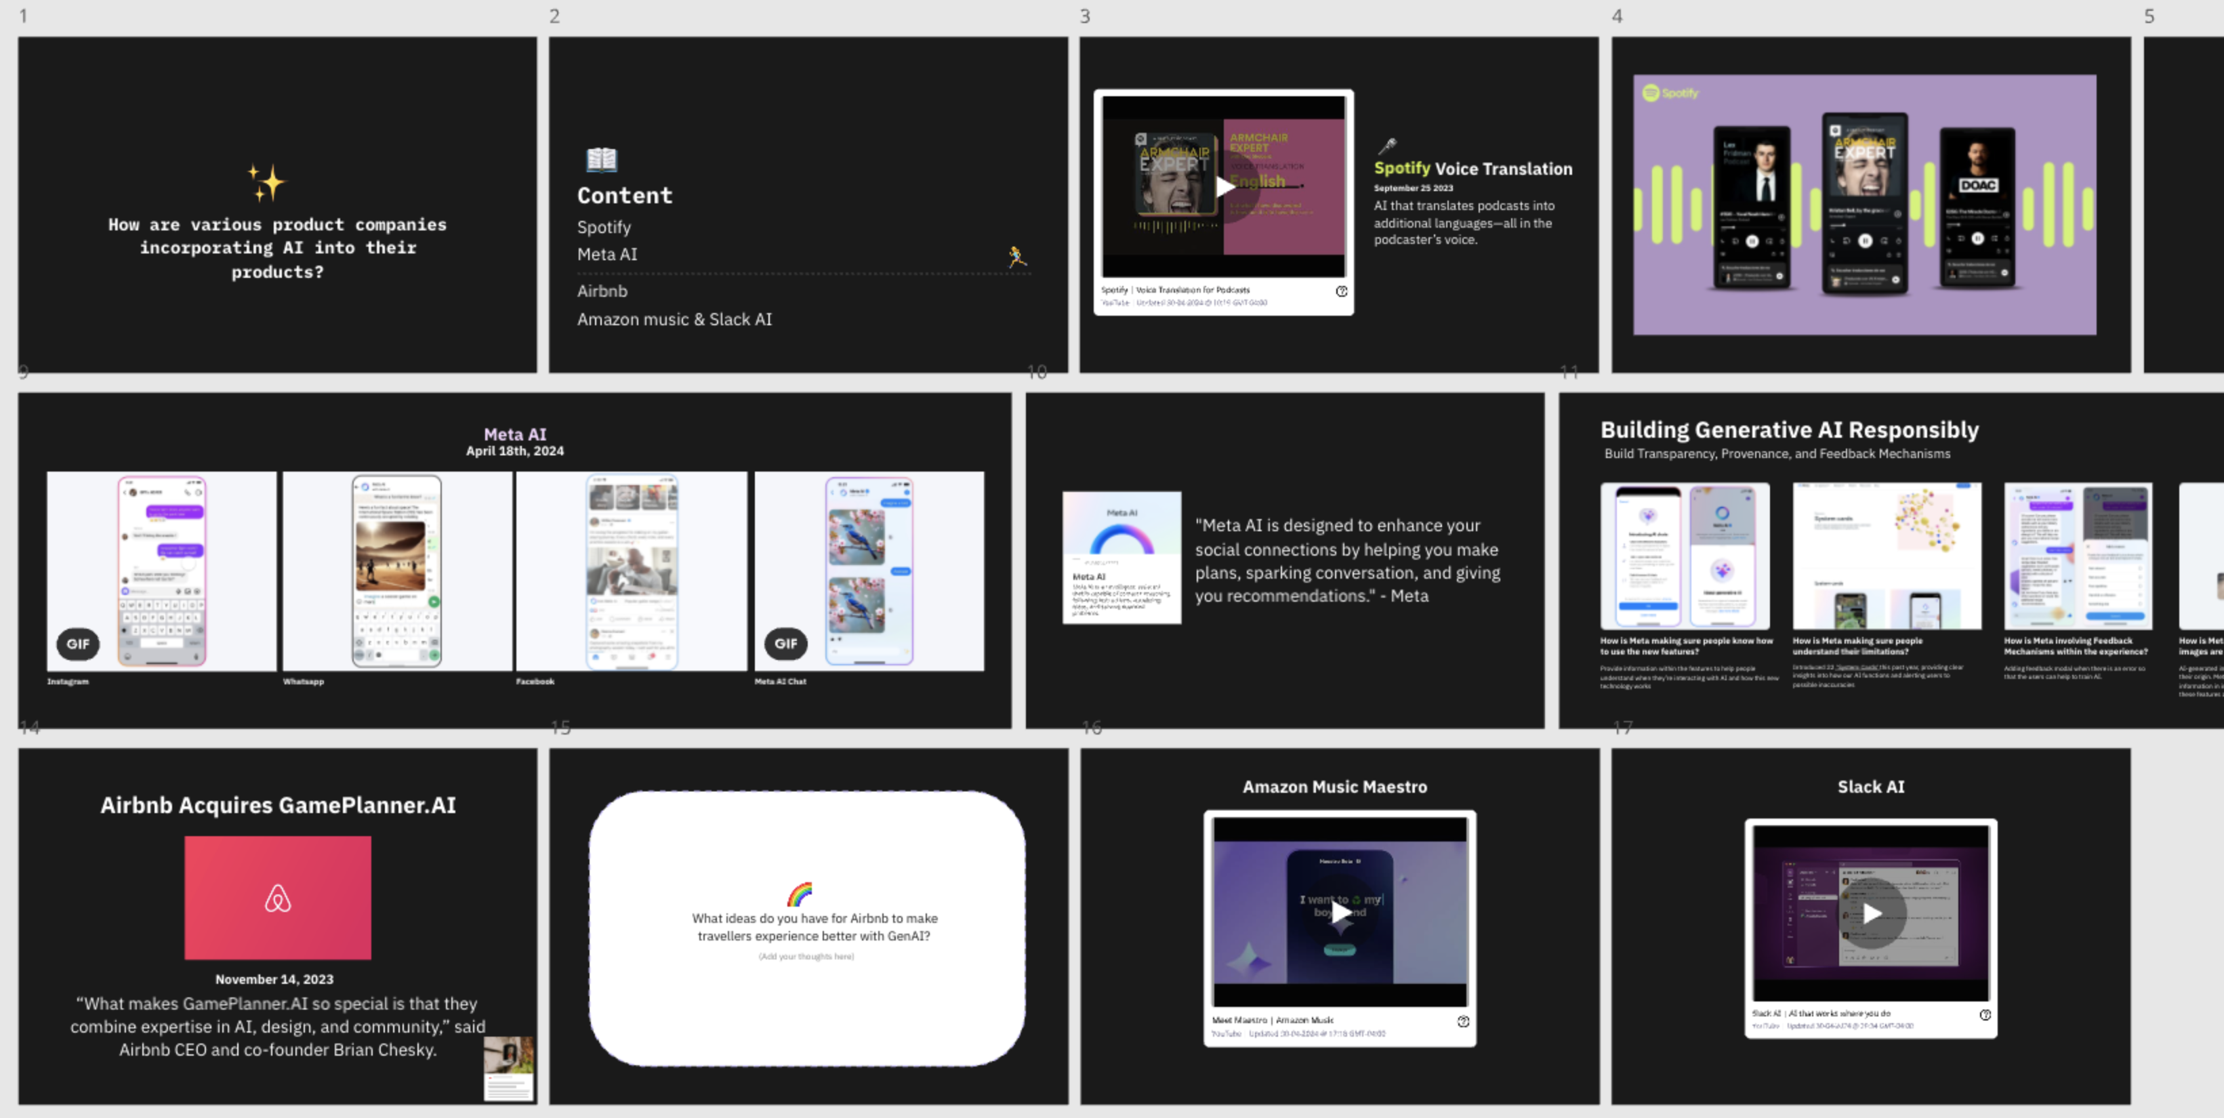The height and width of the screenshot is (1118, 2224).
Task: Select the Facebook screenshot thumbnail
Action: (x=631, y=571)
